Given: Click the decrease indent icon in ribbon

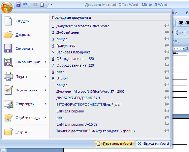Looking at the screenshot, I should 180,23.
